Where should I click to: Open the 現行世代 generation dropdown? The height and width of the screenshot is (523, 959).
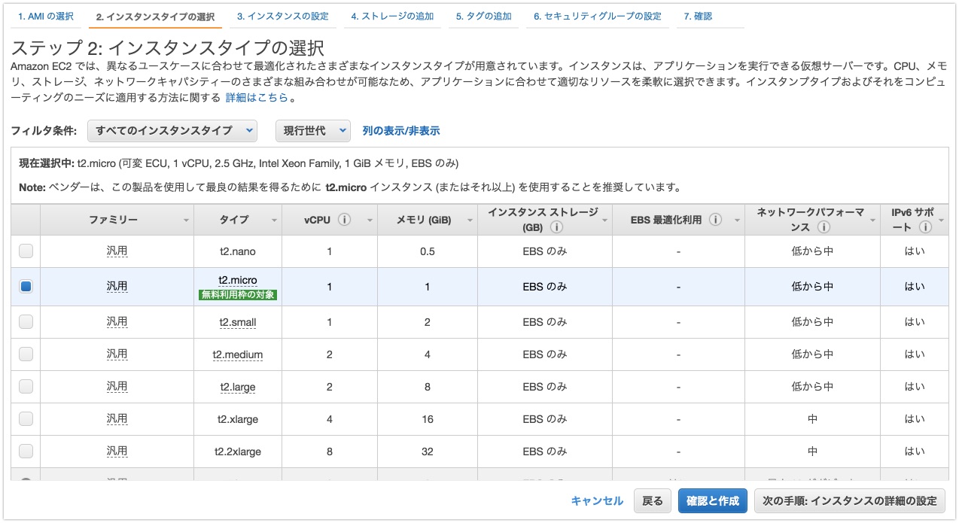pyautogui.click(x=313, y=131)
